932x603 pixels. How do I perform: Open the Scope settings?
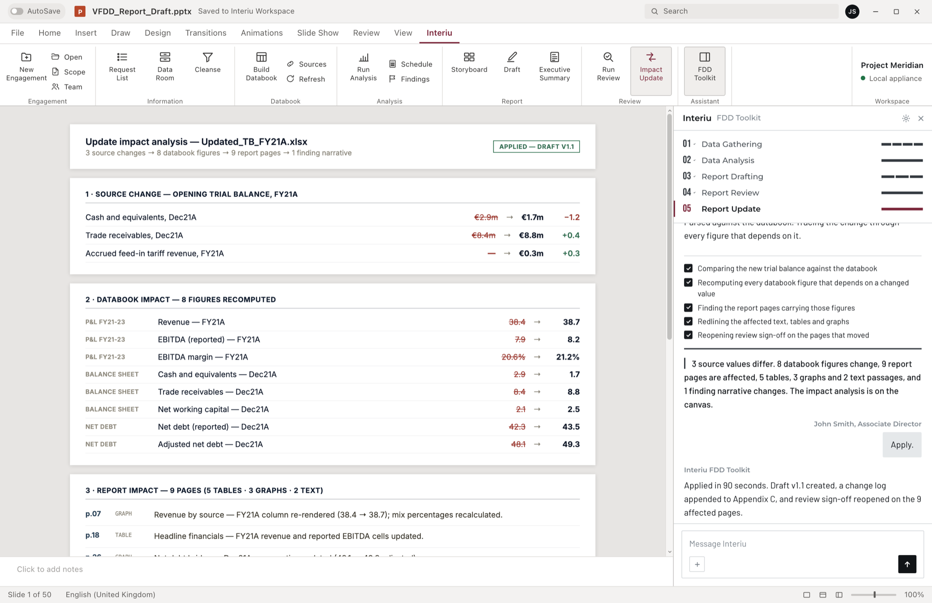[x=68, y=72]
